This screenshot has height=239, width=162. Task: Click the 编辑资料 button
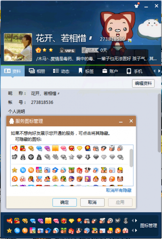[x=143, y=83]
